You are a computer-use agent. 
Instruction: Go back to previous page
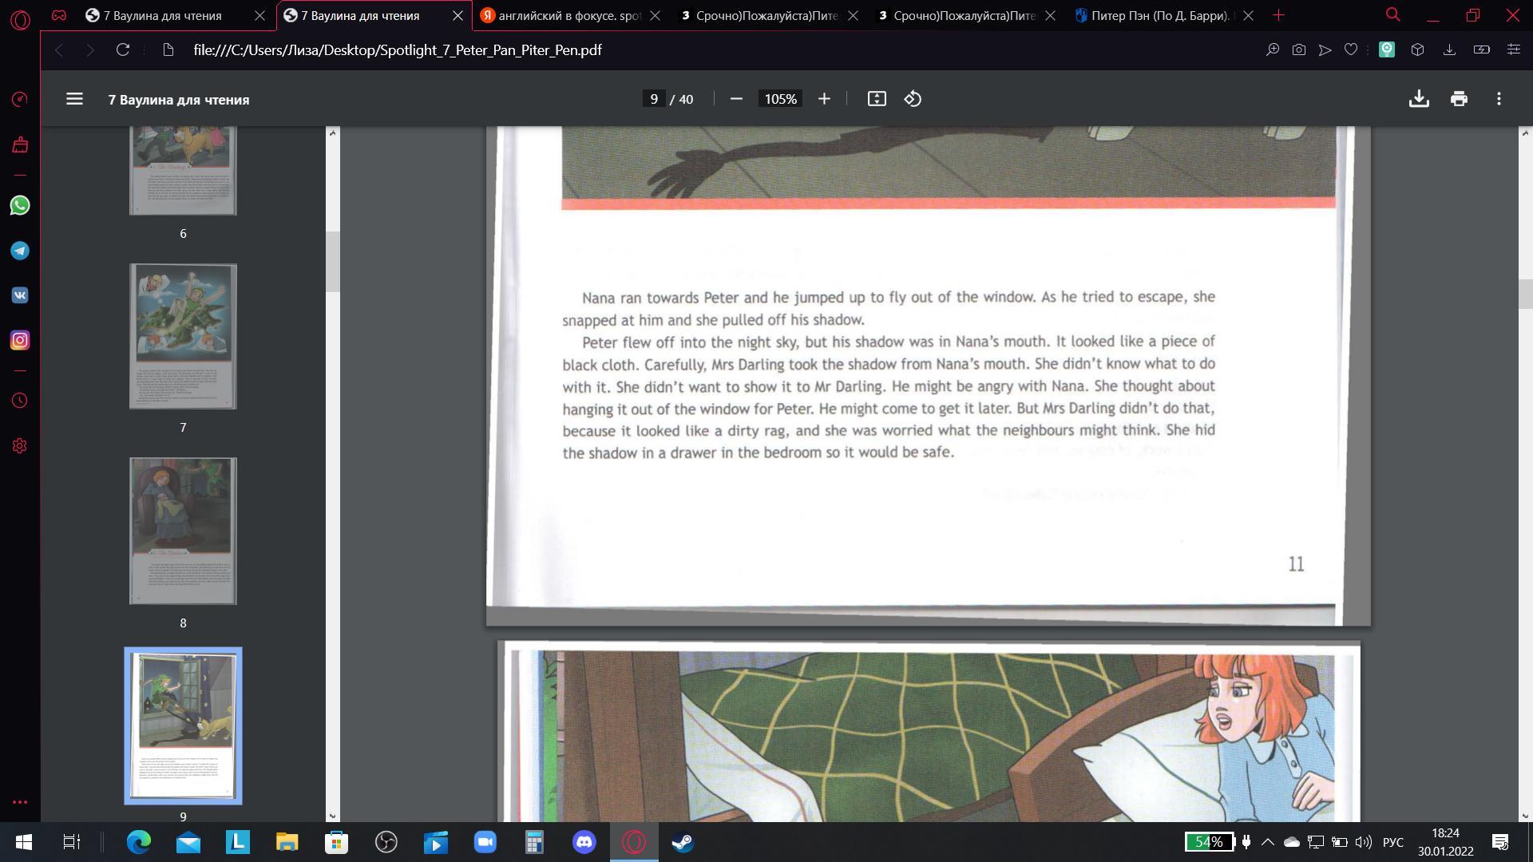click(x=58, y=49)
